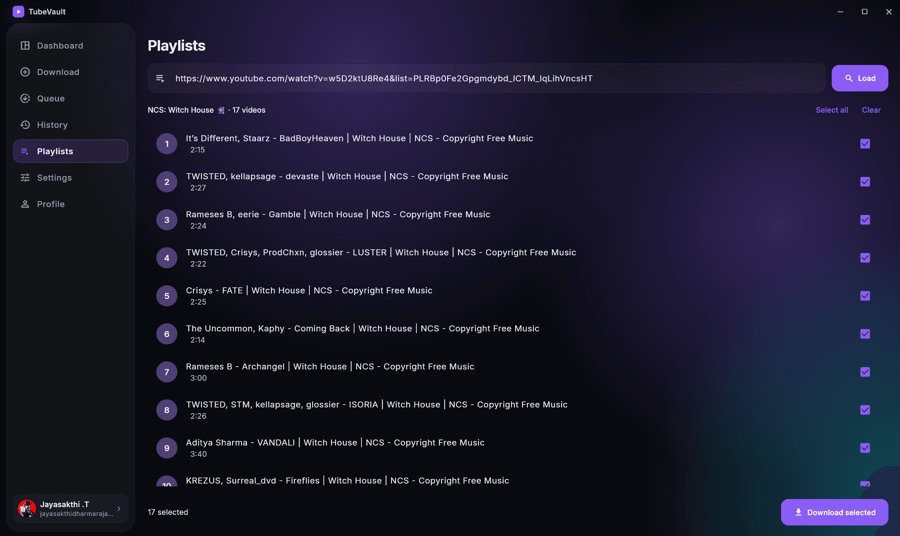Image resolution: width=900 pixels, height=536 pixels.
Task: Select the Playlists sidebar item
Action: [x=71, y=151]
